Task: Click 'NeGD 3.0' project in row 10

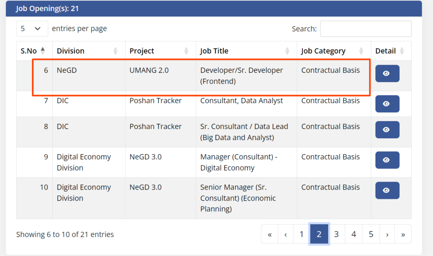Action: [145, 187]
